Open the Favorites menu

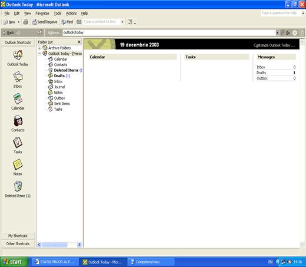pyautogui.click(x=42, y=14)
